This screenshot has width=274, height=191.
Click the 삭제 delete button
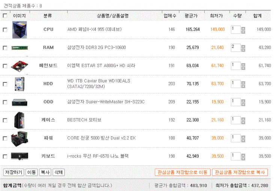point(59,172)
